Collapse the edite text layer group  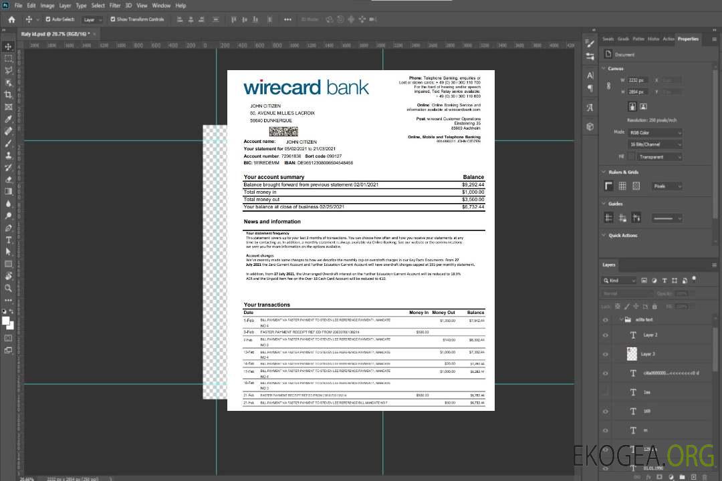620,319
